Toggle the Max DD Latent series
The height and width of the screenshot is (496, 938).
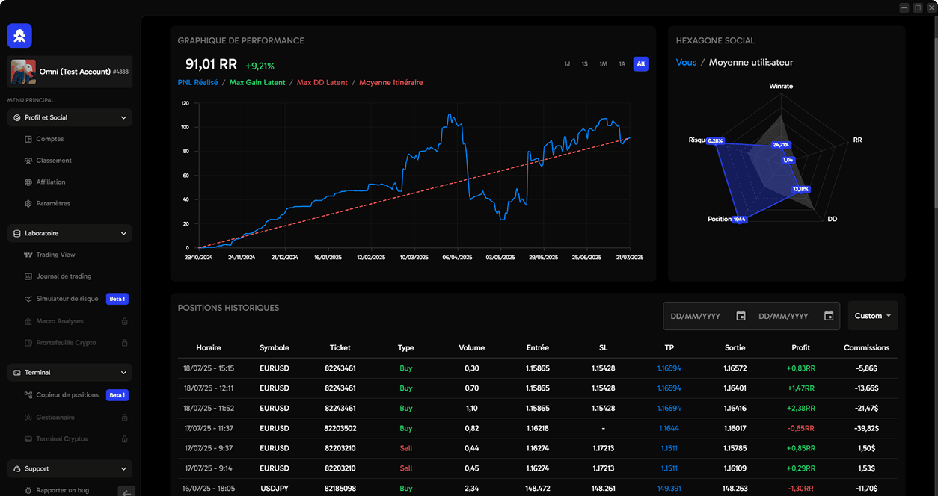322,82
